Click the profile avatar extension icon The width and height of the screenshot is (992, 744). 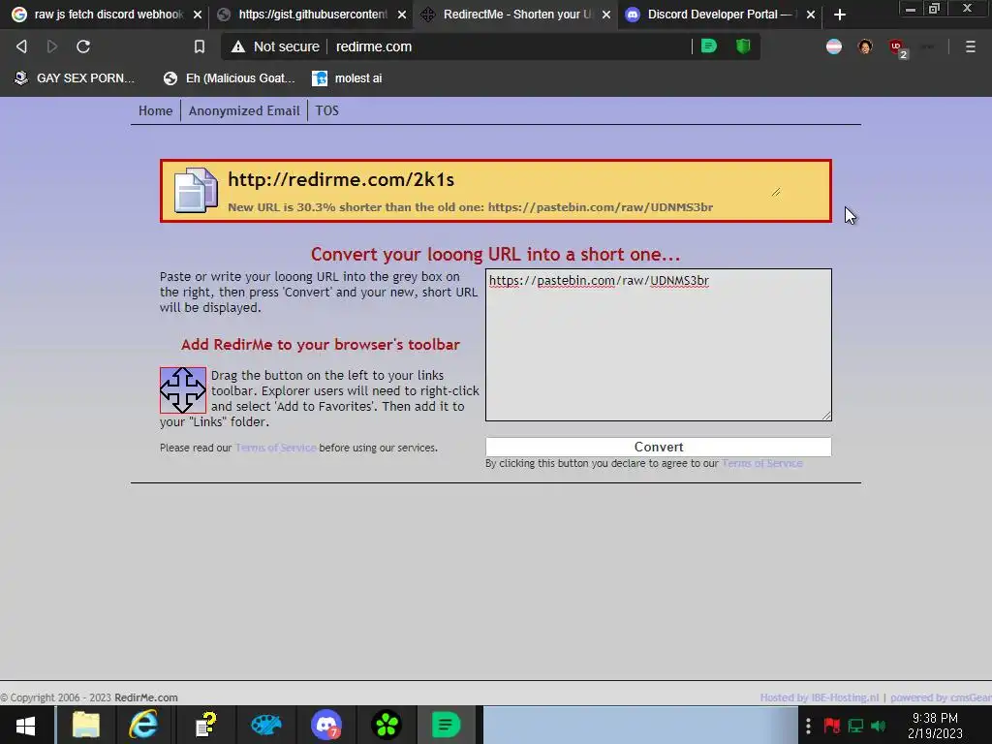(x=865, y=46)
